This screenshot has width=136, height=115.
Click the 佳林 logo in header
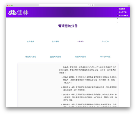18,12
